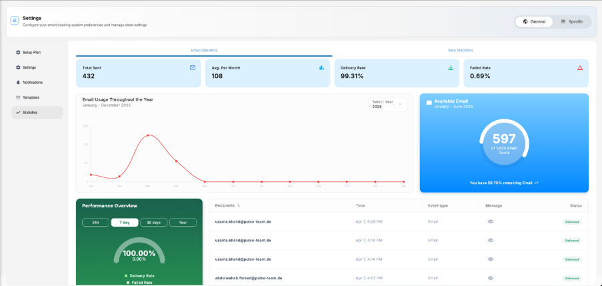Go to Setup Plan in sidebar
Screen dimensions: 602x286
[37, 52]
